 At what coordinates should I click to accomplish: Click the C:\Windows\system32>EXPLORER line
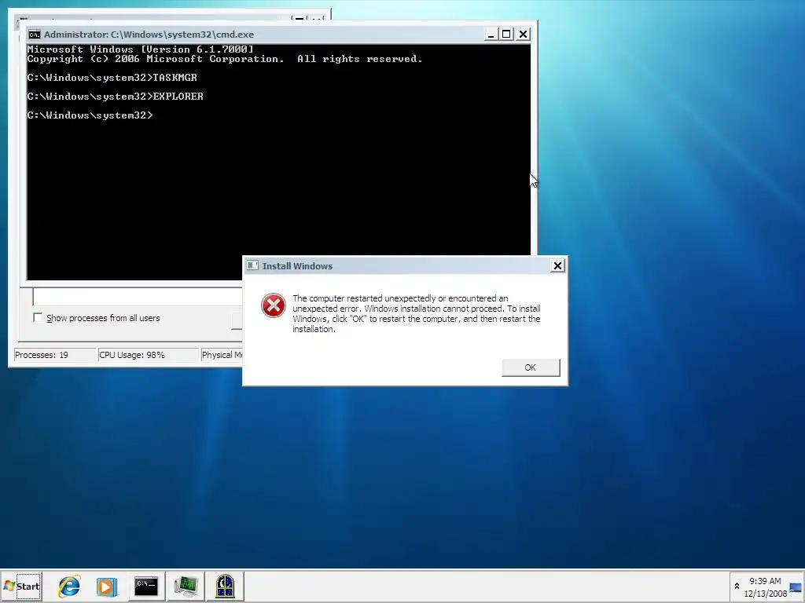115,97
